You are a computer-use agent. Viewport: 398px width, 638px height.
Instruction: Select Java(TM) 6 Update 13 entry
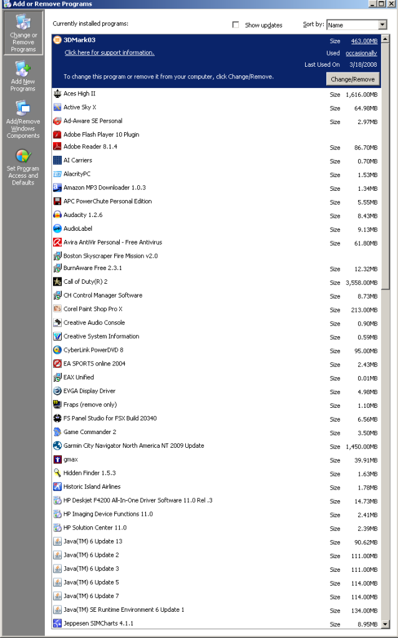click(216, 541)
